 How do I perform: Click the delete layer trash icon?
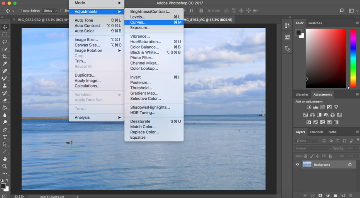(351, 195)
